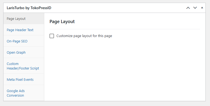Go to Custom Header/Footer Script tab
Screen dimensions: 210x106
pyautogui.click(x=24, y=66)
